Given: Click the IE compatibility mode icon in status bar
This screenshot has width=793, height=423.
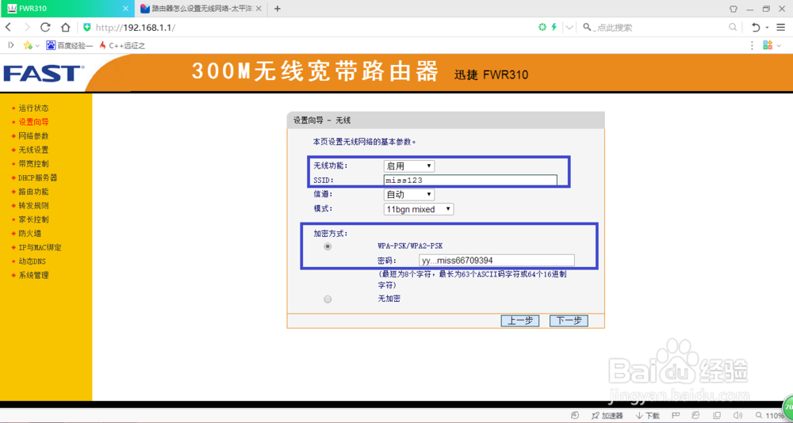Looking at the screenshot, I should tap(696, 415).
